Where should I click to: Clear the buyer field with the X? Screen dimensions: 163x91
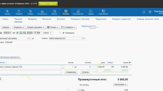pos(28,38)
